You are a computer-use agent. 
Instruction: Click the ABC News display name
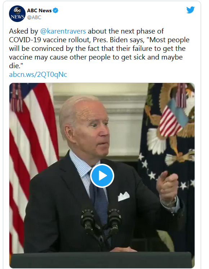[39, 10]
